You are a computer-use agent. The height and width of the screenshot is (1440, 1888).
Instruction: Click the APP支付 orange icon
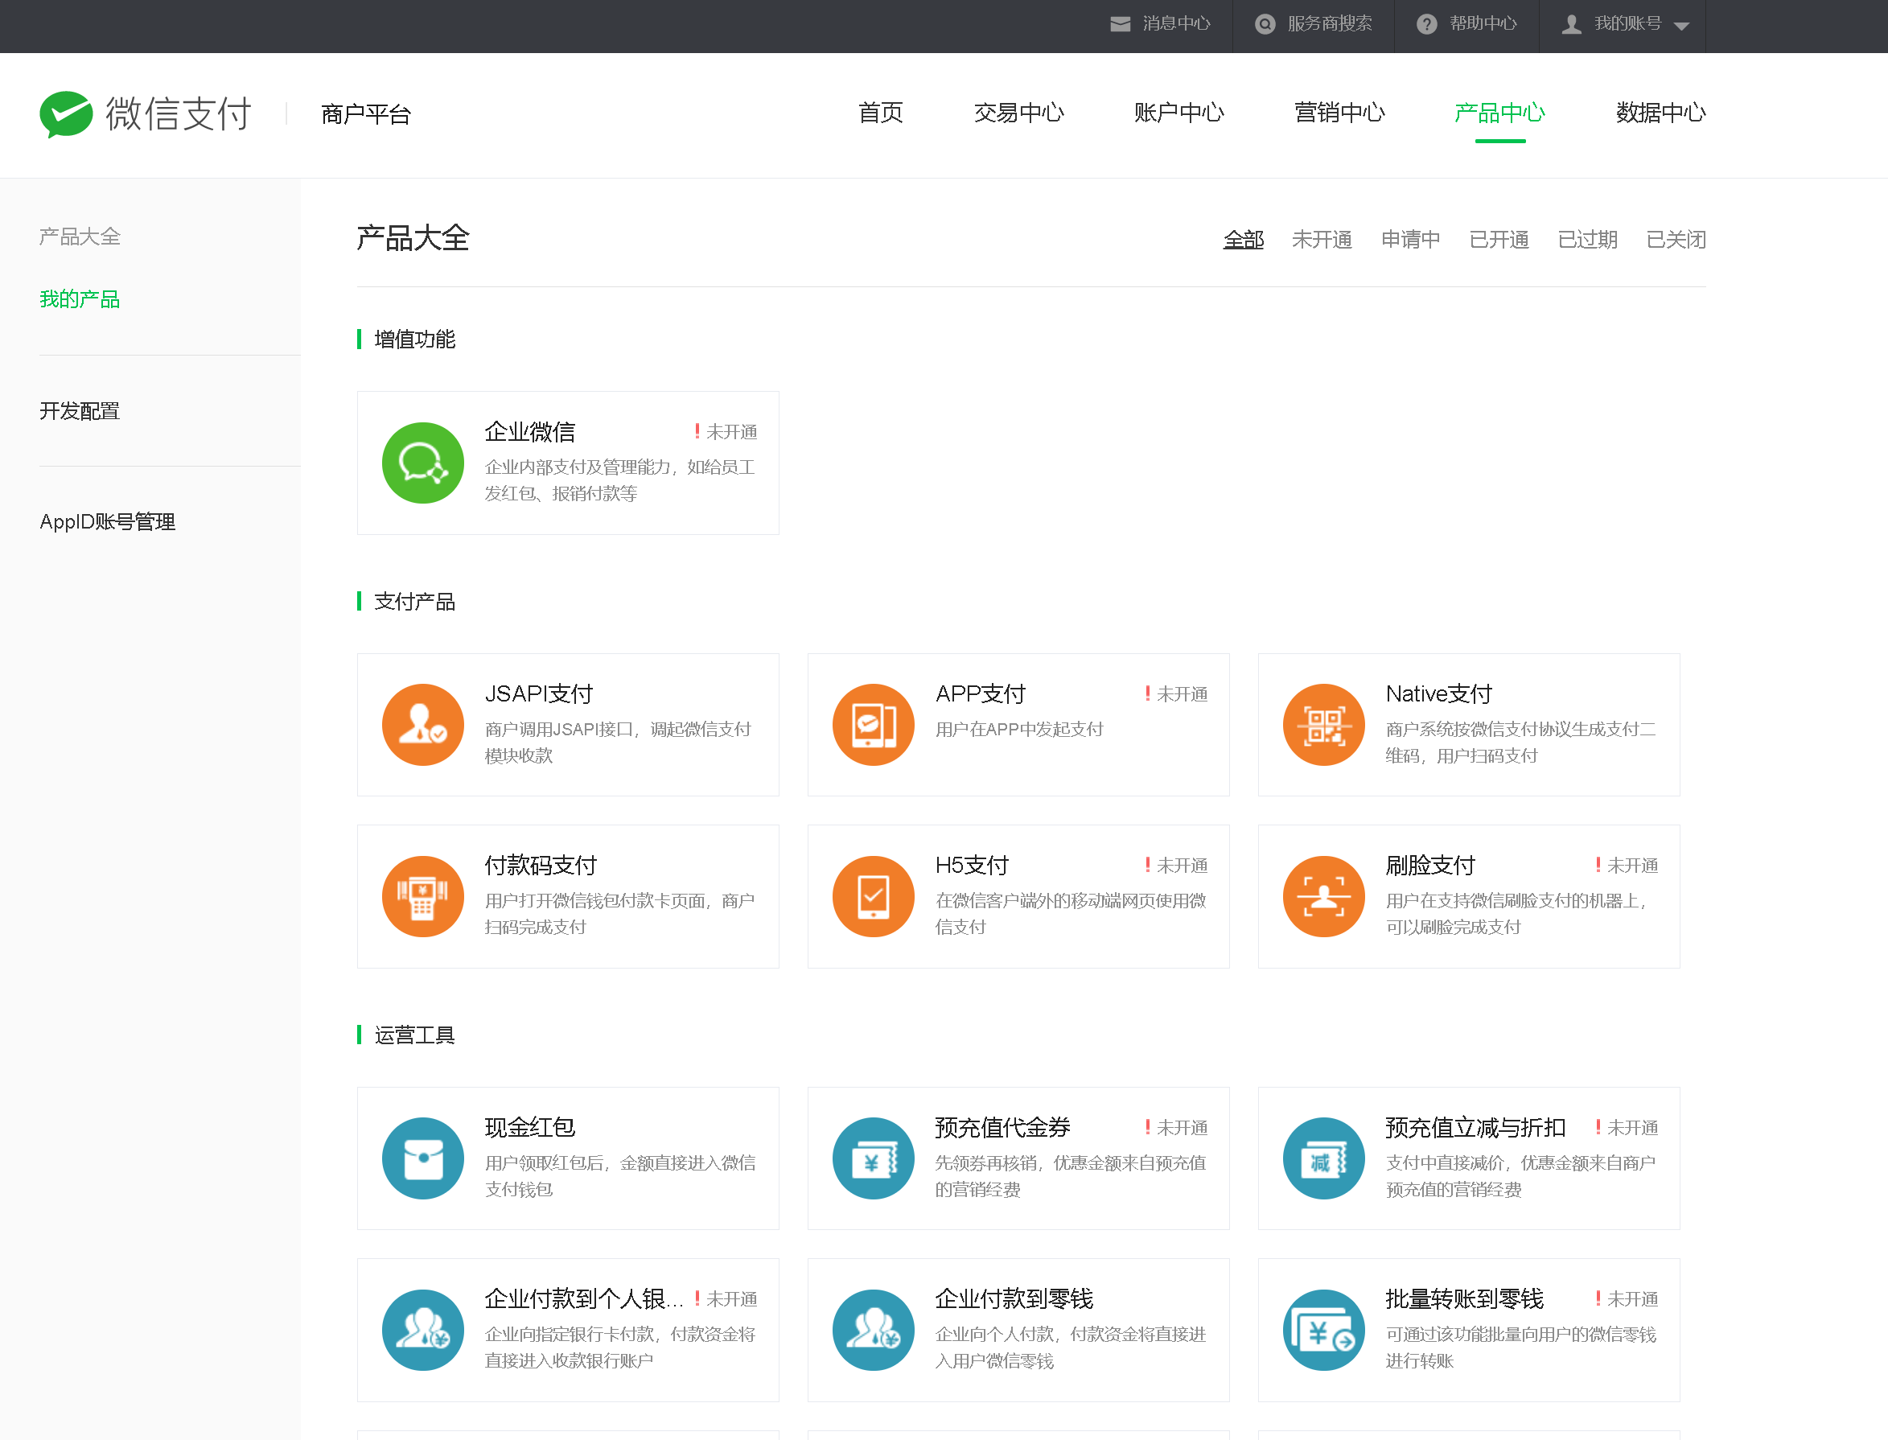pos(874,724)
